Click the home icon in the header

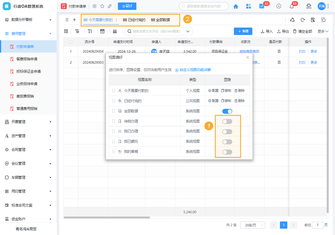[236, 6]
